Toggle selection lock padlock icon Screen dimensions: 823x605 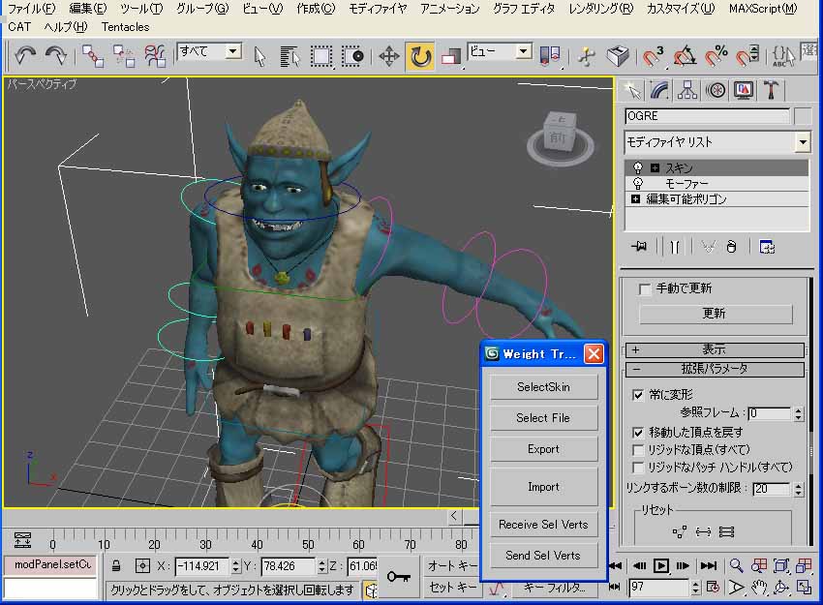pos(116,565)
